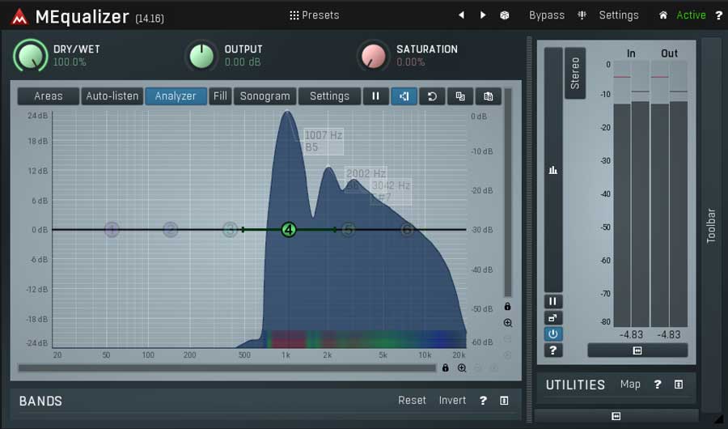Viewport: 728px width, 429px height.
Task: Toggle Auto-listen mode
Action: (x=112, y=96)
